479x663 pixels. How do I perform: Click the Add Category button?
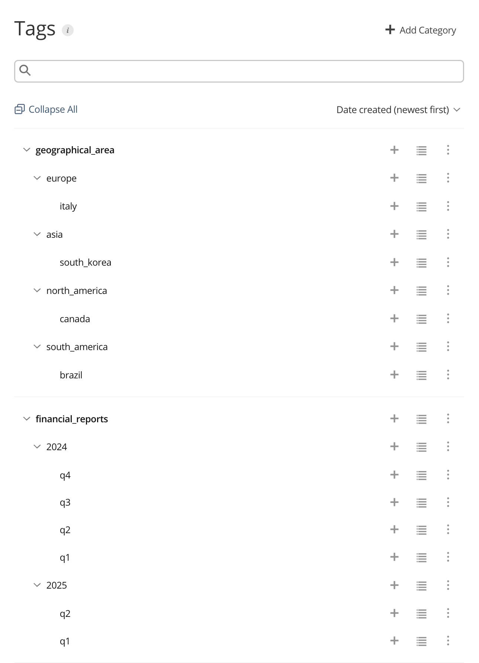click(420, 30)
